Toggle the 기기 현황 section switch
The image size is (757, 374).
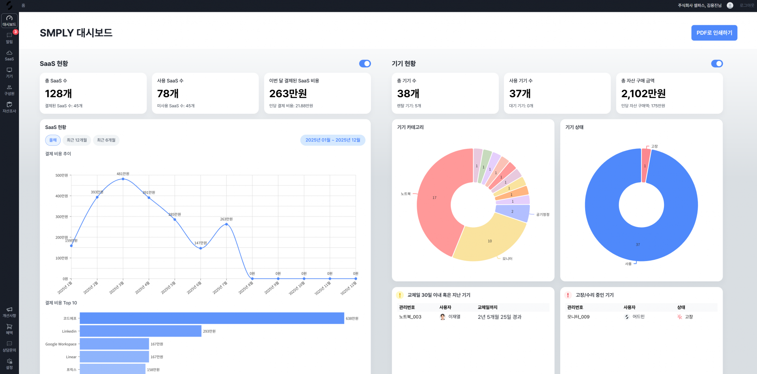click(x=717, y=63)
